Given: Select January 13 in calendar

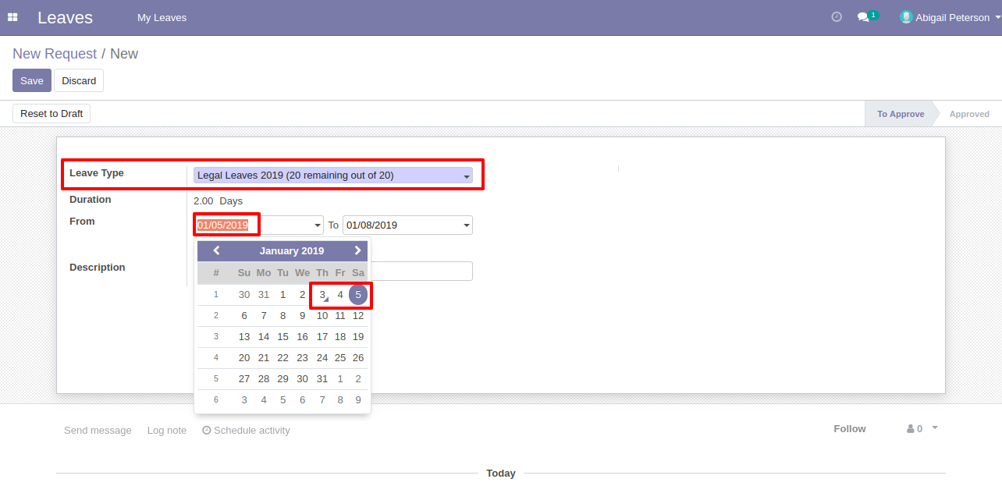Looking at the screenshot, I should pos(244,337).
